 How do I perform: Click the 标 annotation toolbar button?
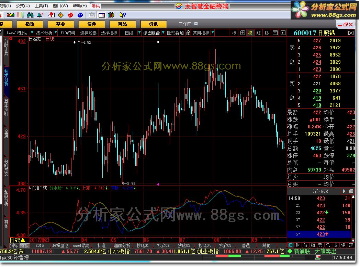(x=234, y=33)
